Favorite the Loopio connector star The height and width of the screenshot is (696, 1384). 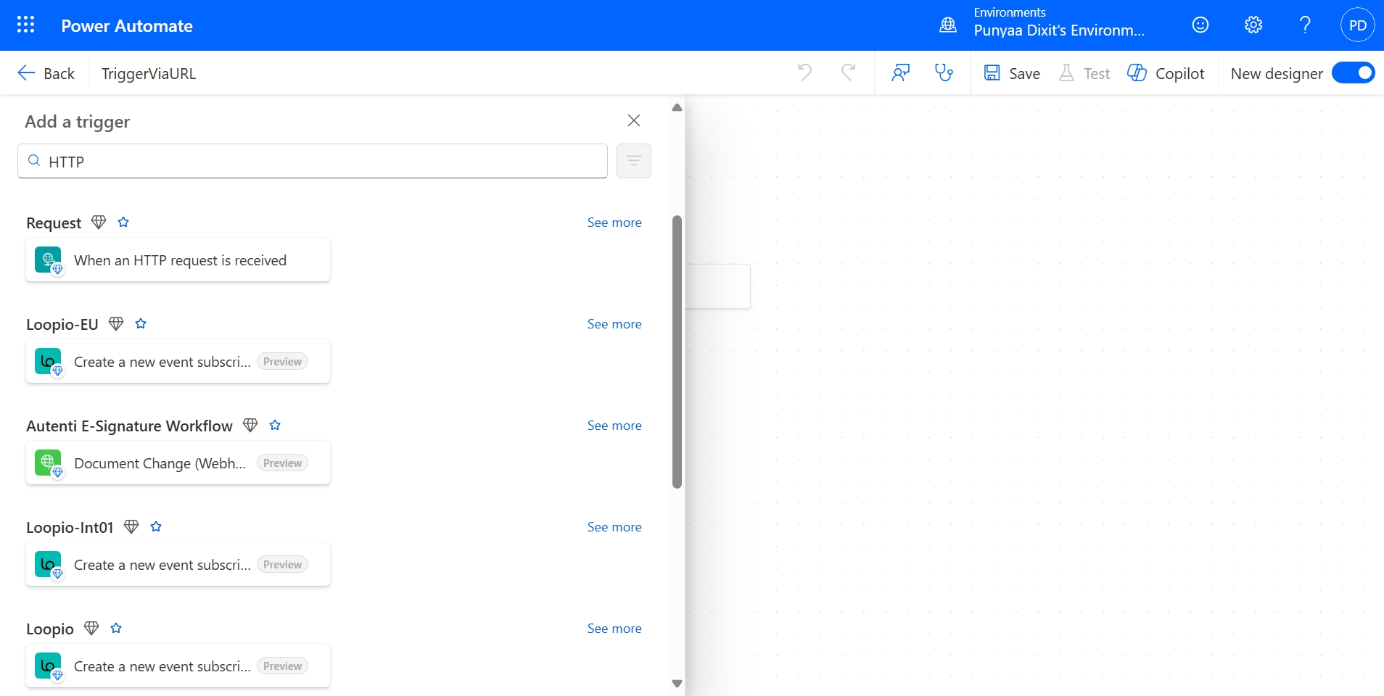coord(116,629)
